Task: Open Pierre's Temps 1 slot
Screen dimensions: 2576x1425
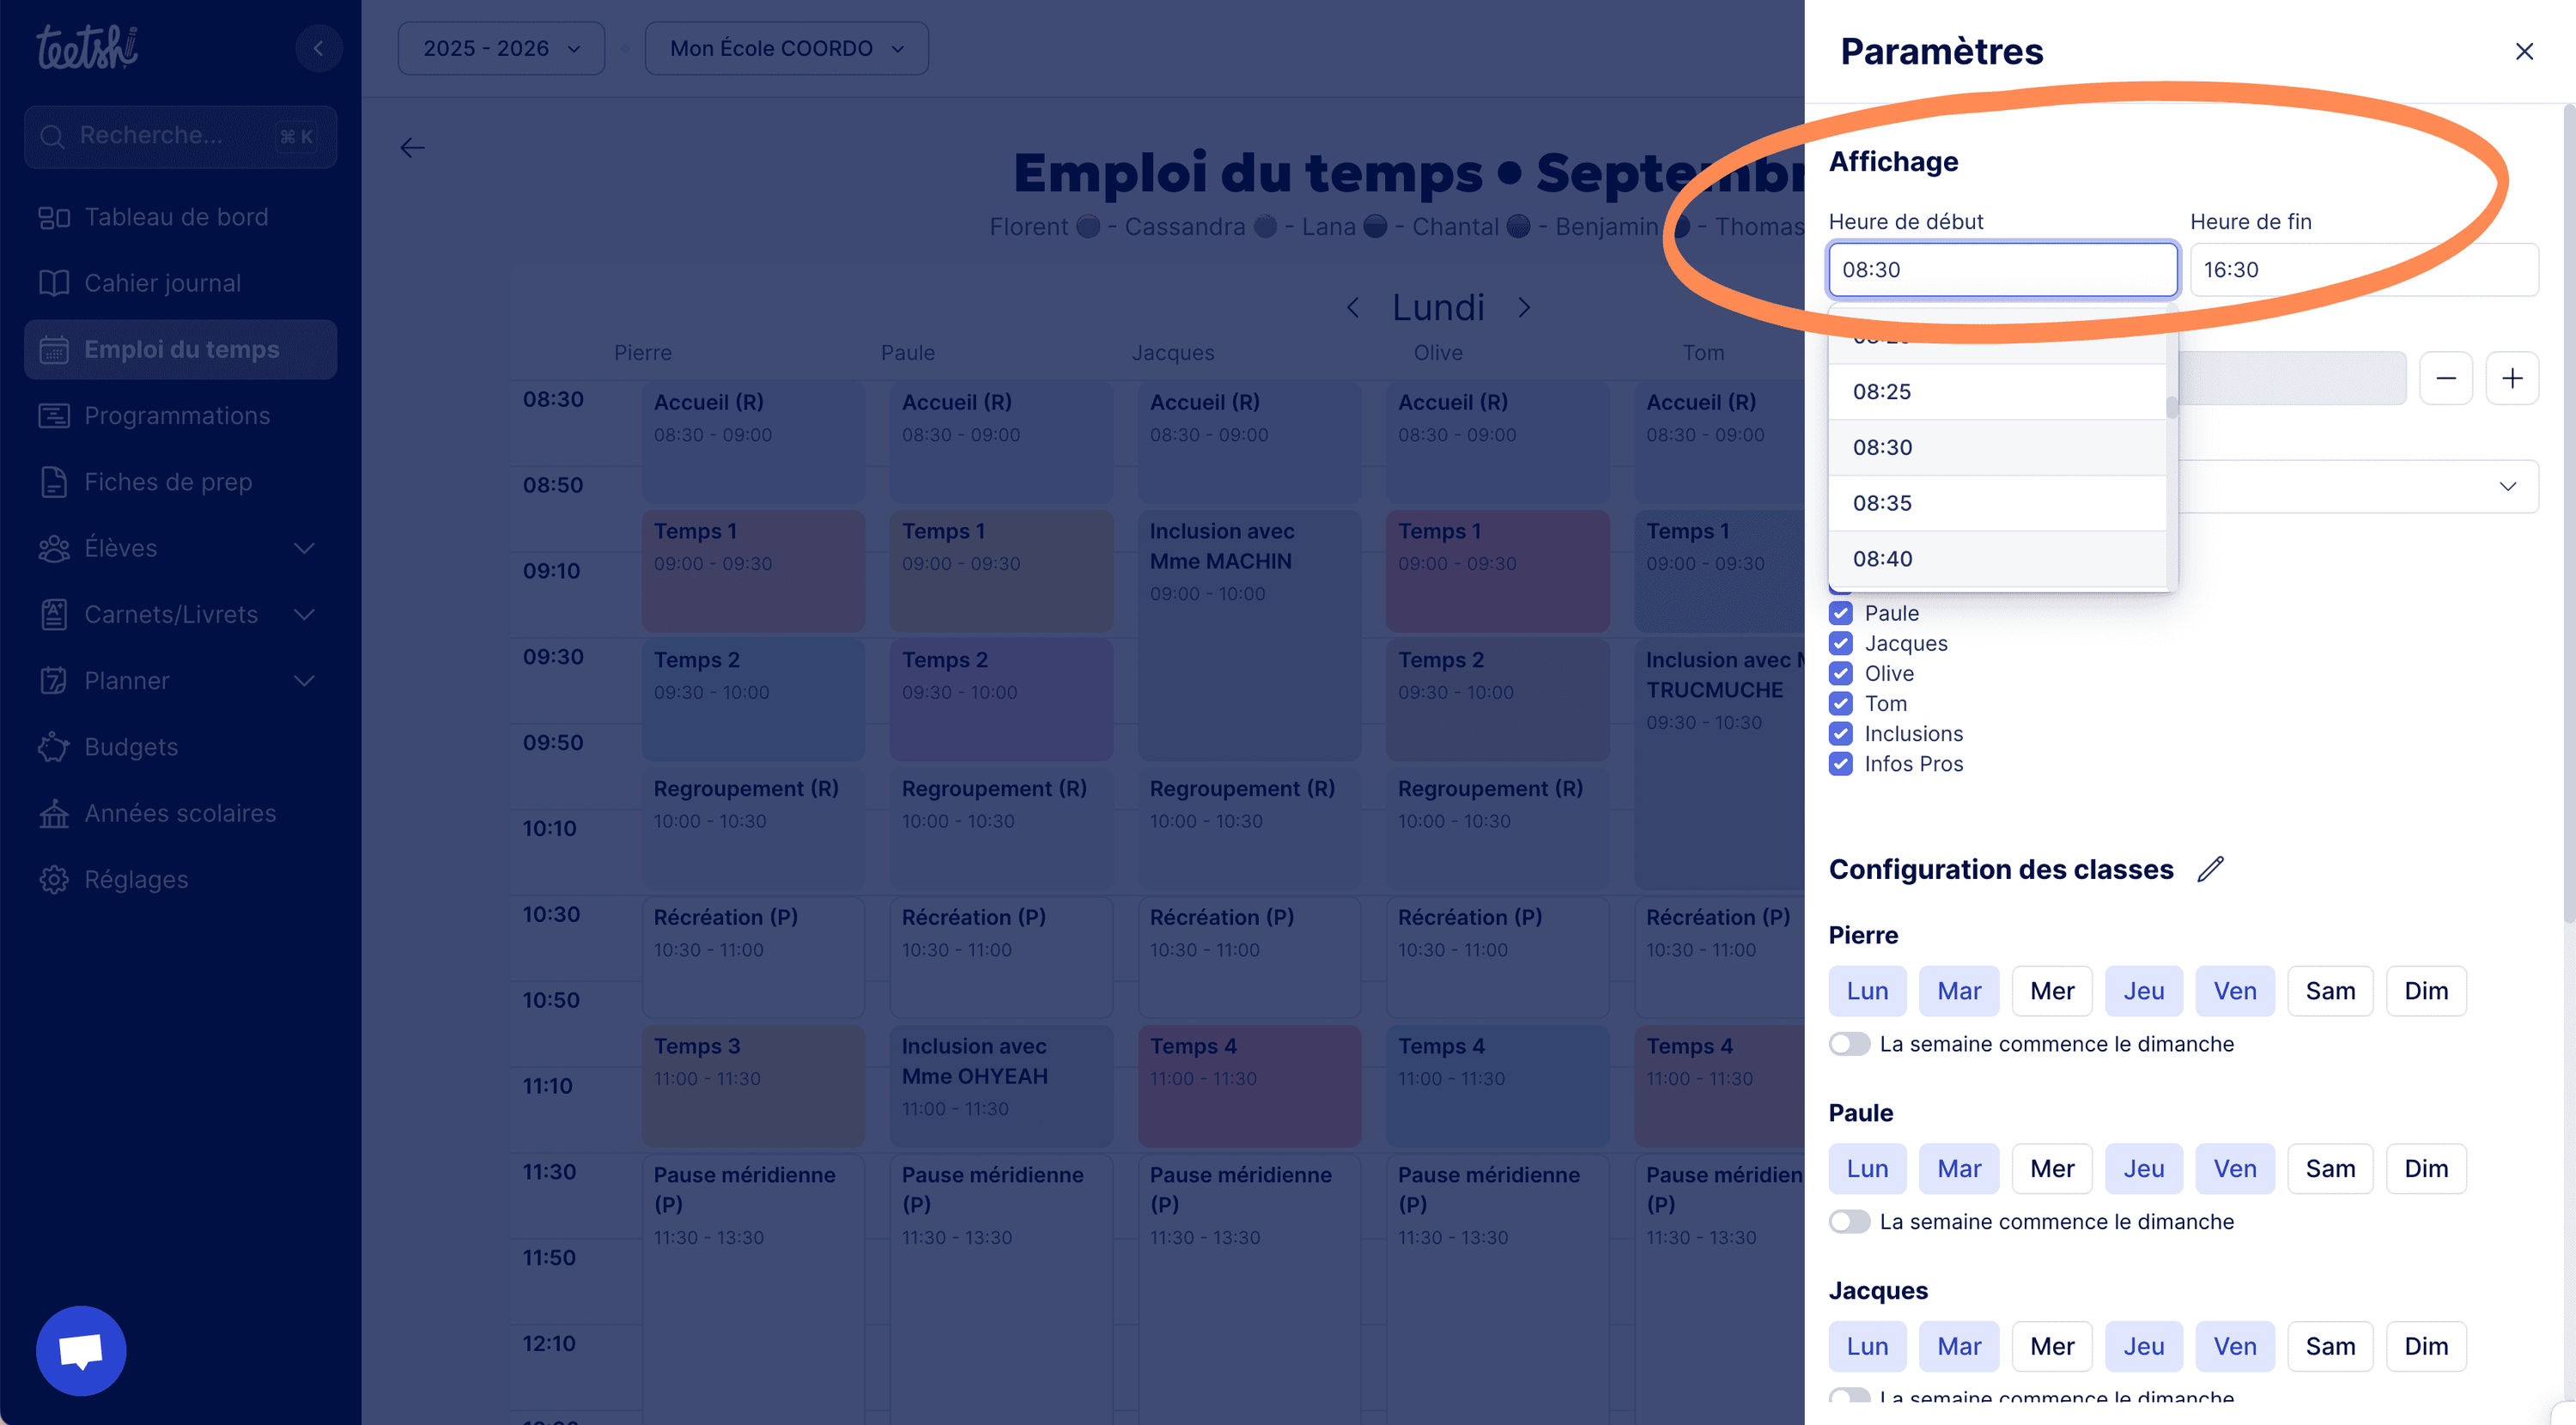Action: click(x=752, y=571)
